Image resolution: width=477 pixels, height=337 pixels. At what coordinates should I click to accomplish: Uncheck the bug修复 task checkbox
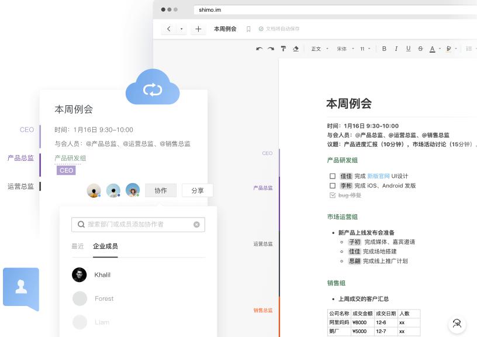coord(333,195)
